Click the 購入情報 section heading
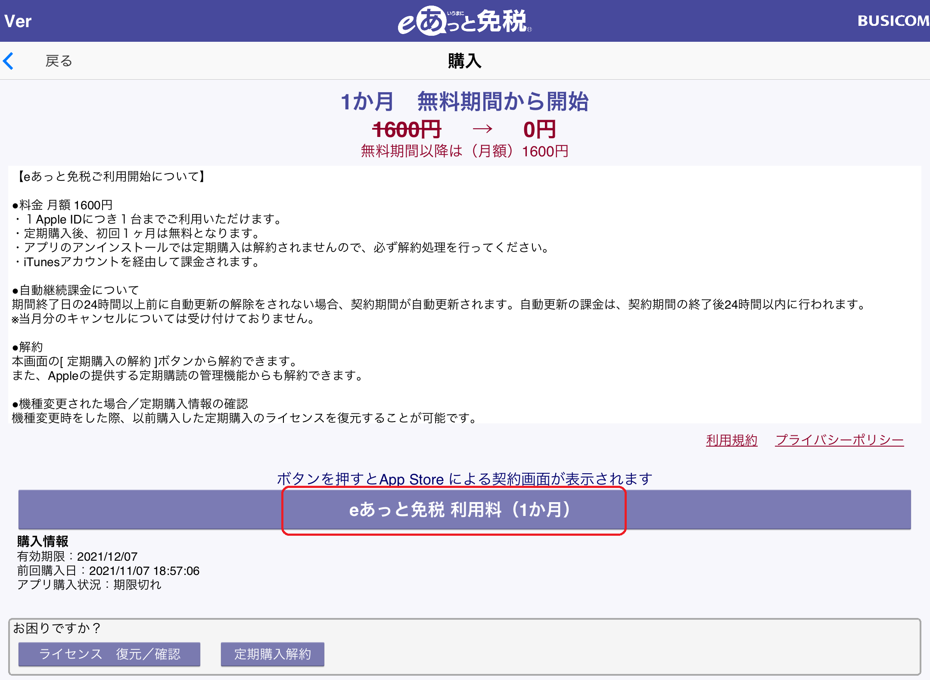930x680 pixels. tap(43, 541)
